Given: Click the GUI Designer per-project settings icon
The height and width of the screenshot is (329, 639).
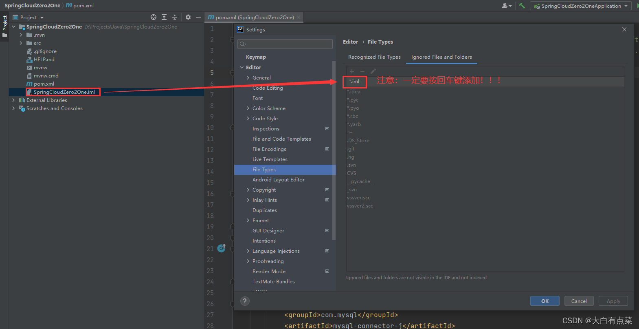Looking at the screenshot, I should [x=327, y=230].
